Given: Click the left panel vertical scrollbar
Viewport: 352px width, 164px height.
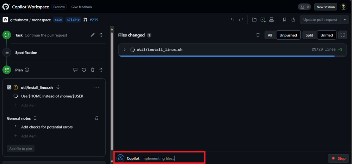Looking at the screenshot, I should click(112, 92).
